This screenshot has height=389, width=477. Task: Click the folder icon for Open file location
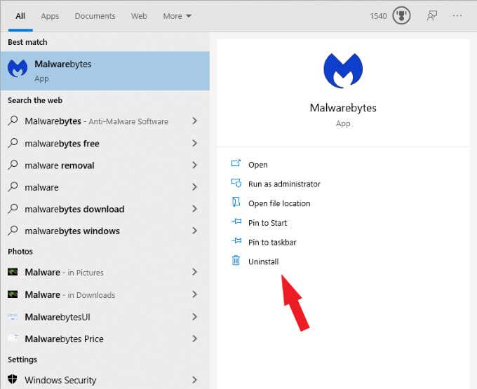click(236, 202)
